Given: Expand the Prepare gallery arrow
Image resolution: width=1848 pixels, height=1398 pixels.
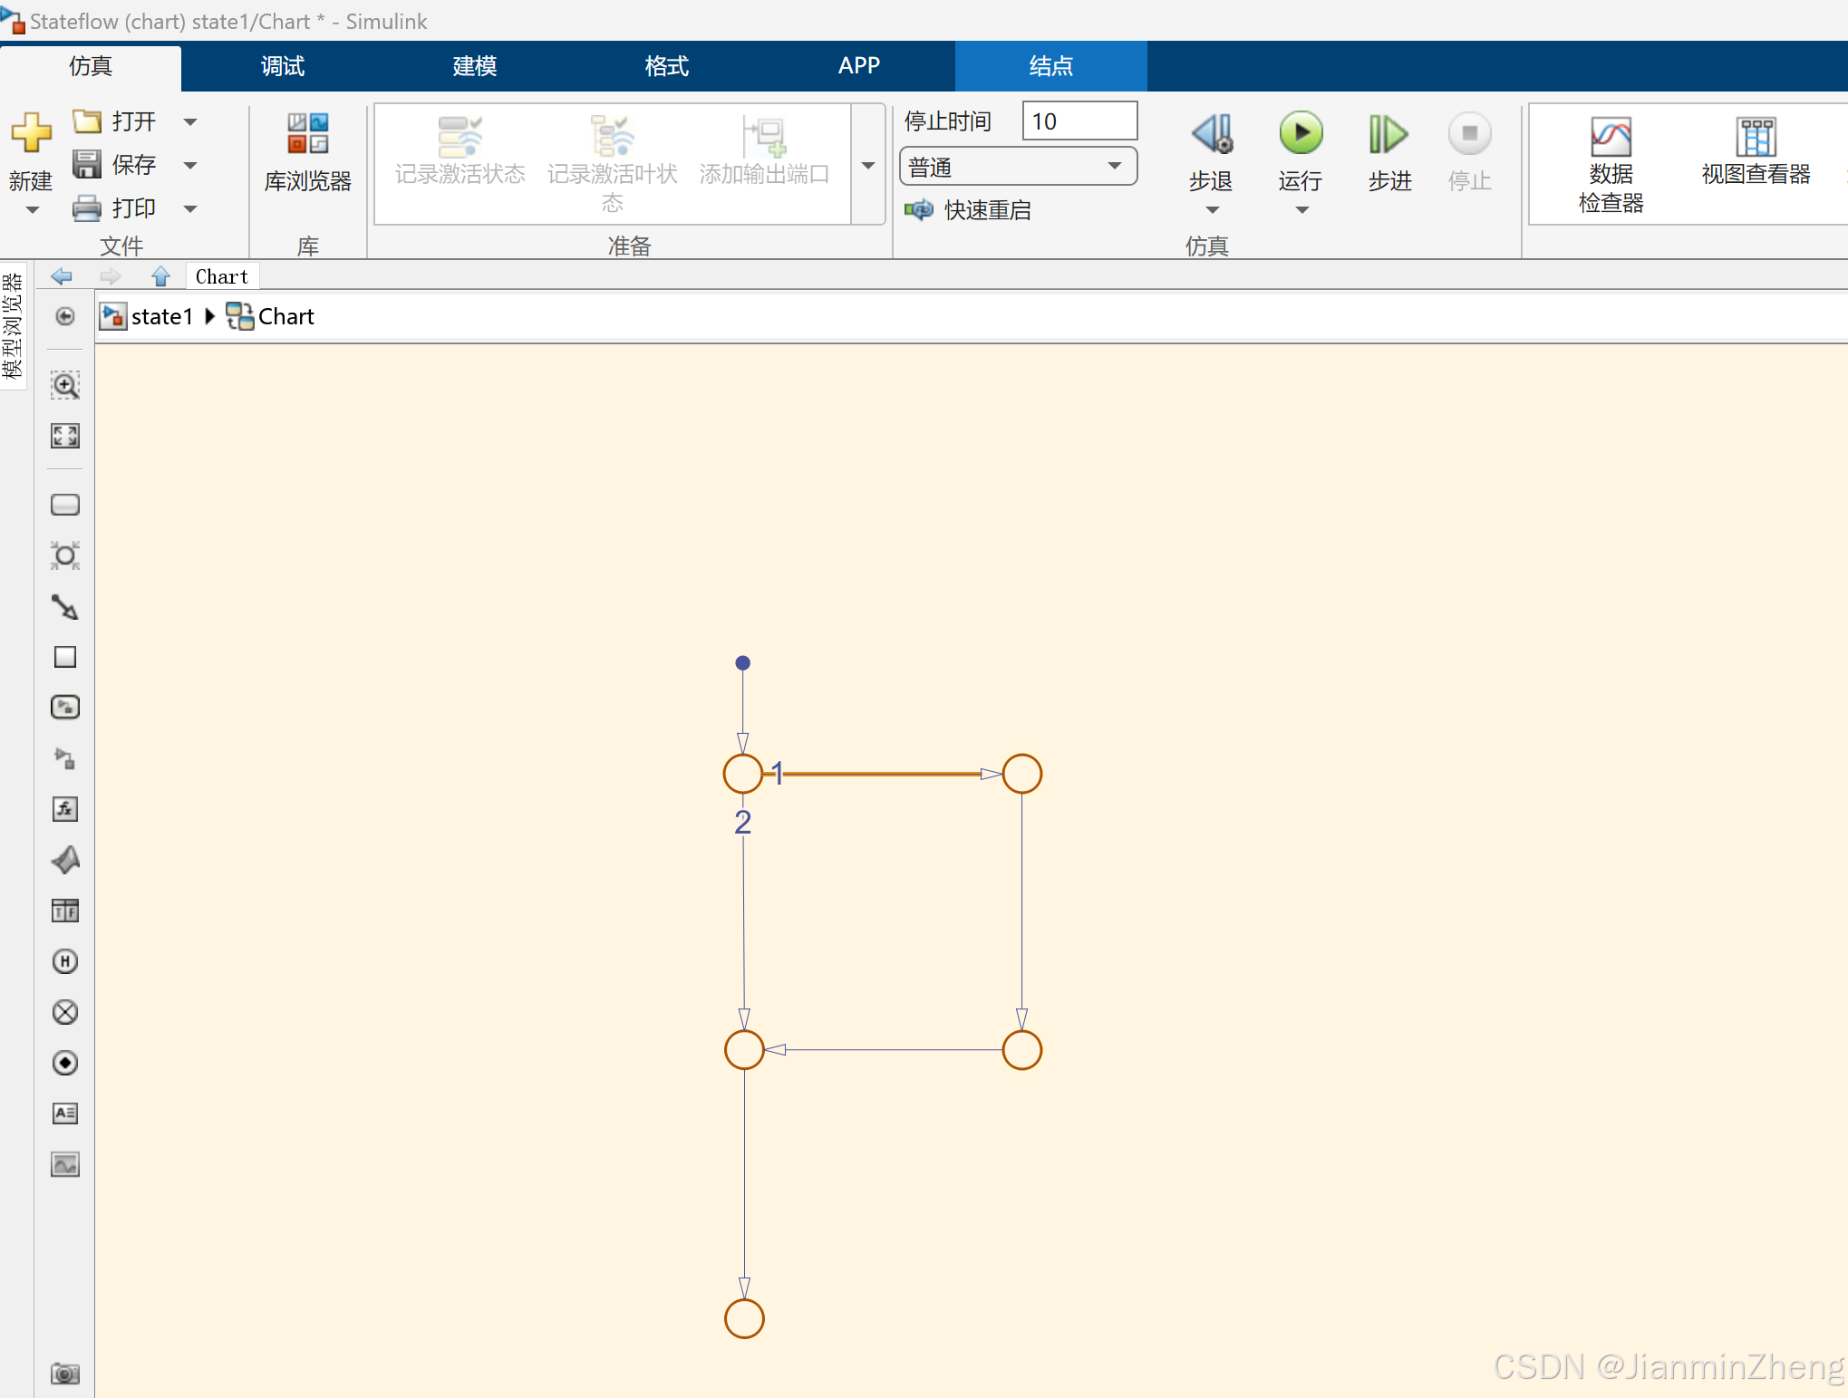Looking at the screenshot, I should click(868, 166).
